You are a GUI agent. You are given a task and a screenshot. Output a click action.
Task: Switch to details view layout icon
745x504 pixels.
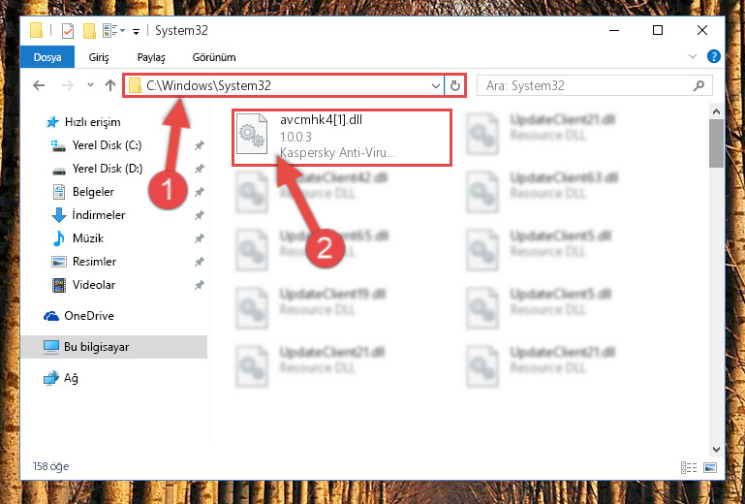pos(689,467)
